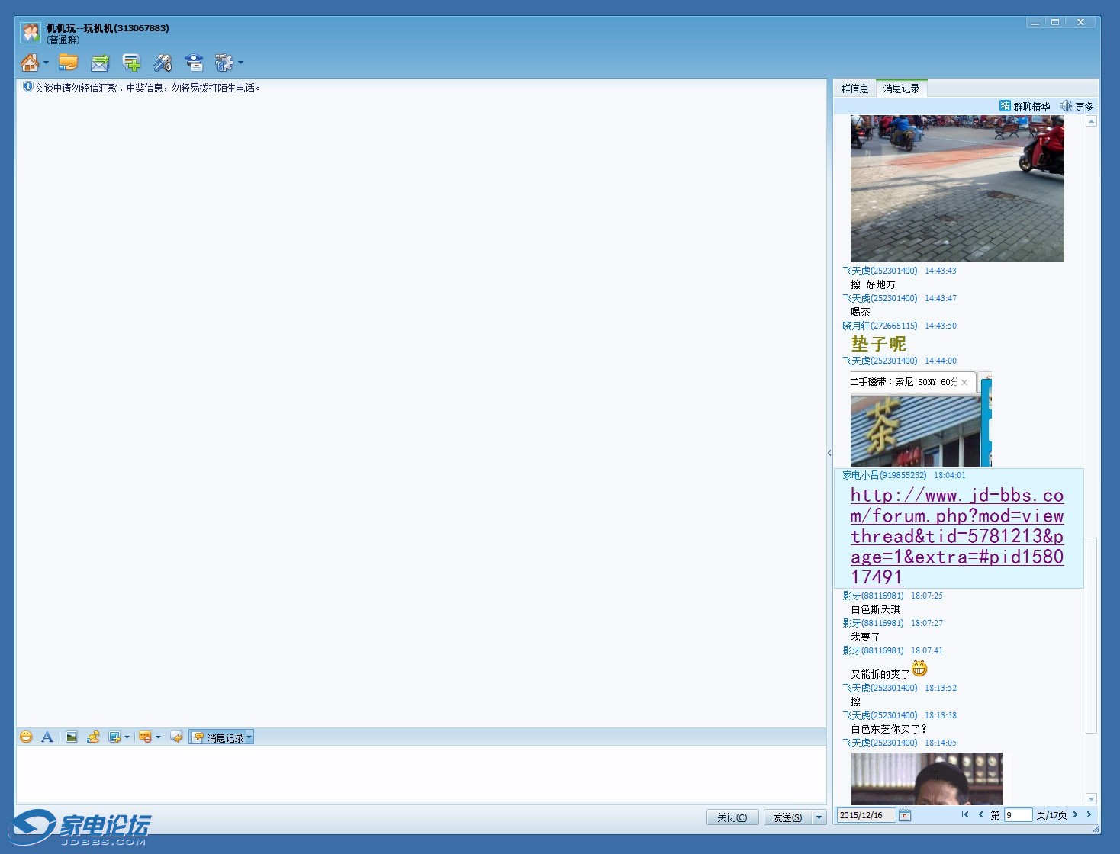Open 群聊精华 highlights
This screenshot has height=854, width=1120.
pyautogui.click(x=1025, y=106)
